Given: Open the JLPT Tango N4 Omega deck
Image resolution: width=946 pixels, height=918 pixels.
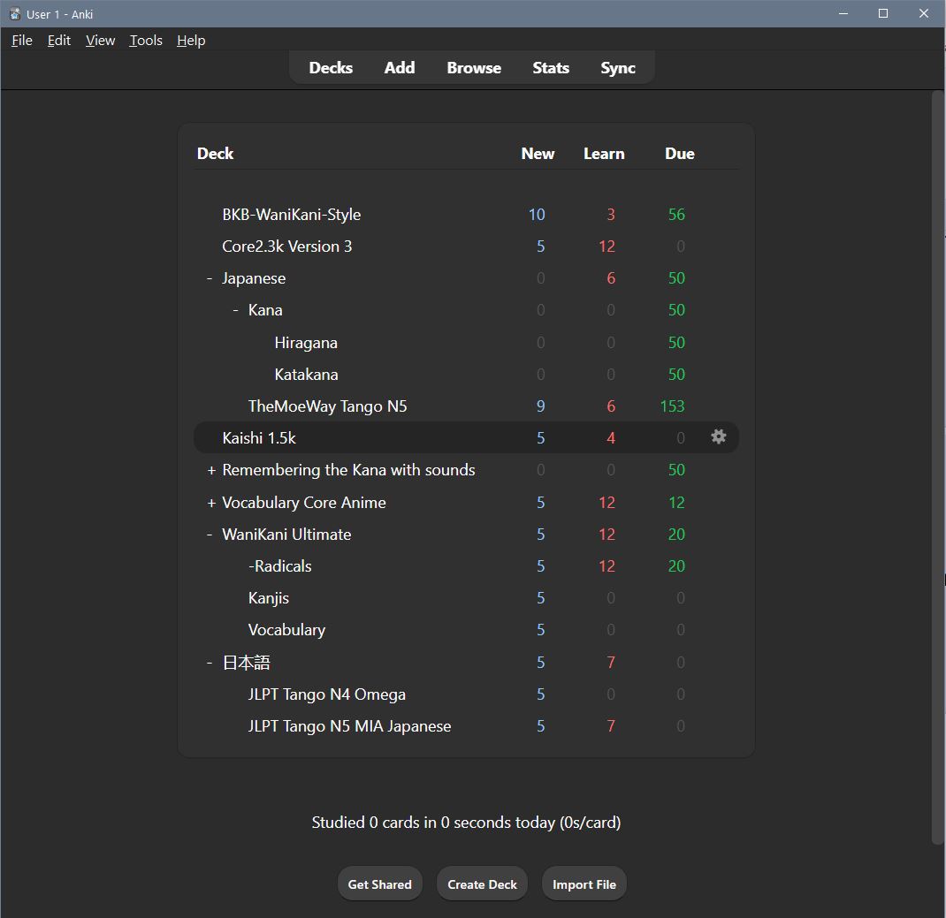Looking at the screenshot, I should (326, 694).
